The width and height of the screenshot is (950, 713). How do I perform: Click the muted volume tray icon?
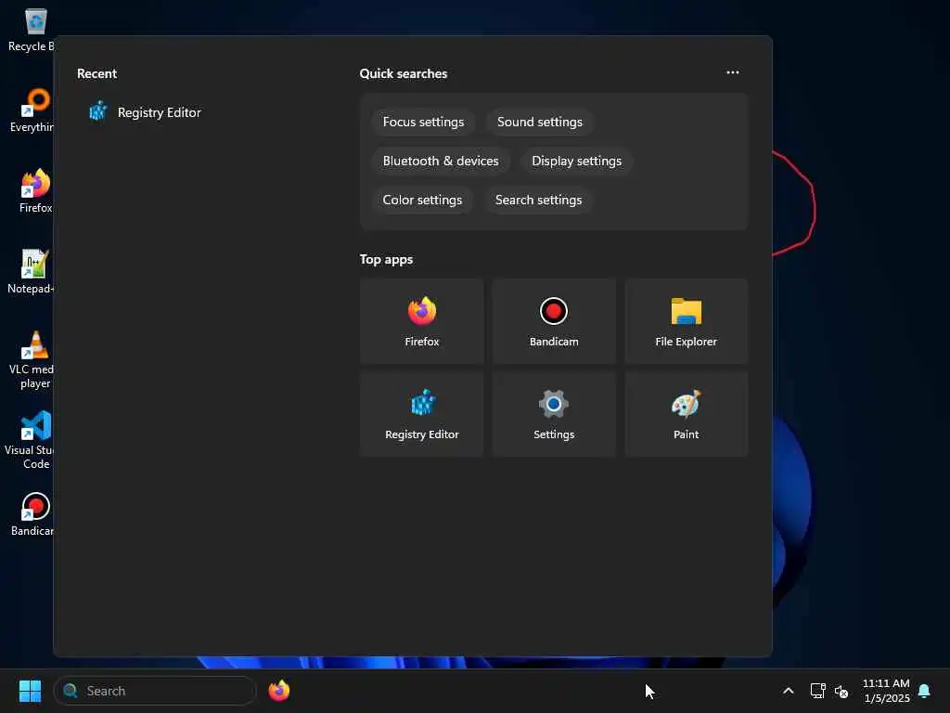tap(841, 691)
